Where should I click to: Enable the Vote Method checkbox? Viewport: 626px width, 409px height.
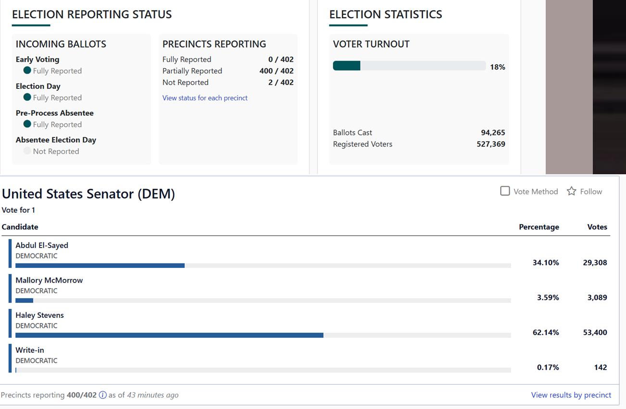click(505, 191)
